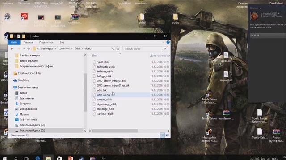Click the Windows Start button
The height and width of the screenshot is (160, 286).
(5, 158)
